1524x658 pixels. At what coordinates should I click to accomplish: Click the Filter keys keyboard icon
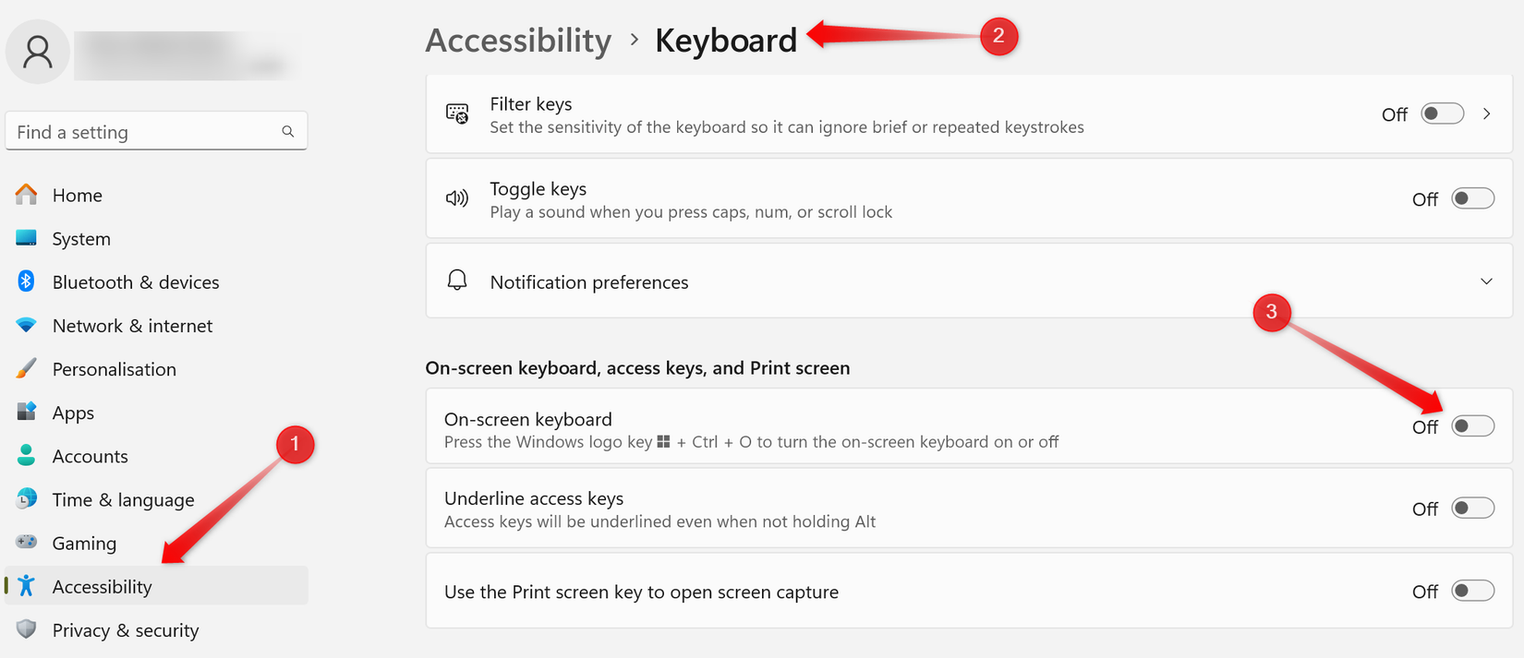pyautogui.click(x=457, y=113)
